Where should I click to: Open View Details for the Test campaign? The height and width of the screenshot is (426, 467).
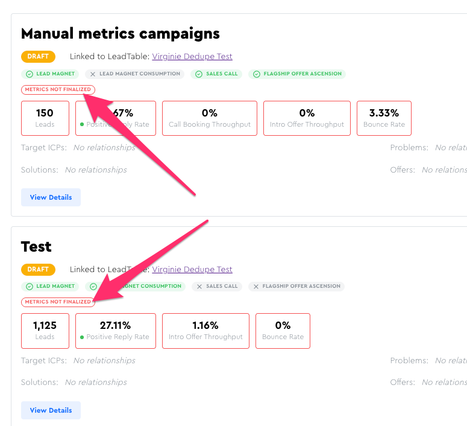point(51,410)
